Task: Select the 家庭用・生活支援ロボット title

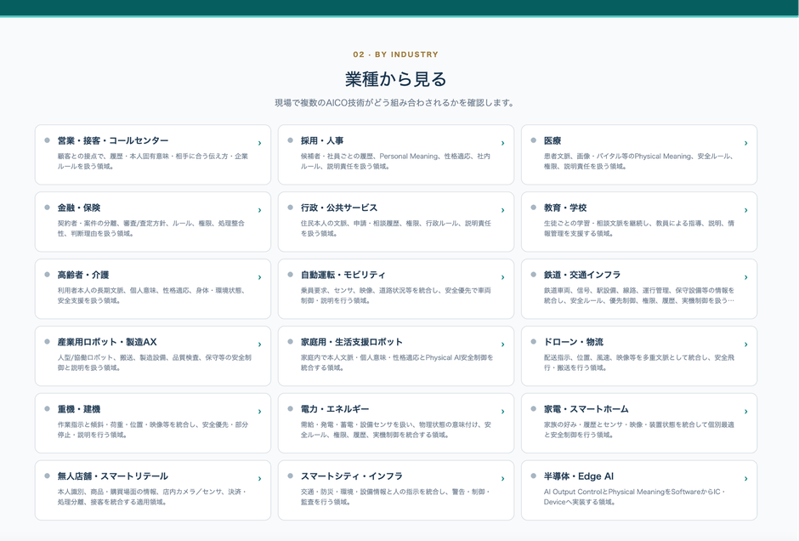Action: coord(352,342)
